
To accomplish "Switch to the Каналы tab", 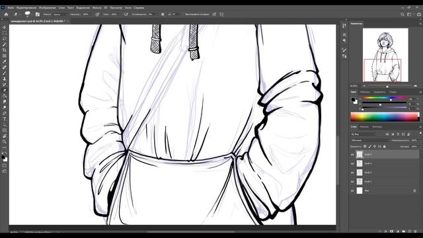I will (364, 126).
